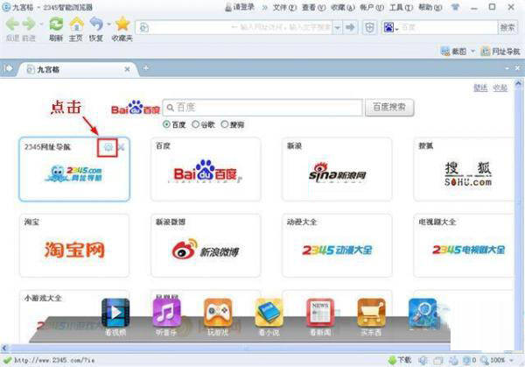This screenshot has height=367, width=525.
Task: Select the 百度 search radio button
Action: 166,124
